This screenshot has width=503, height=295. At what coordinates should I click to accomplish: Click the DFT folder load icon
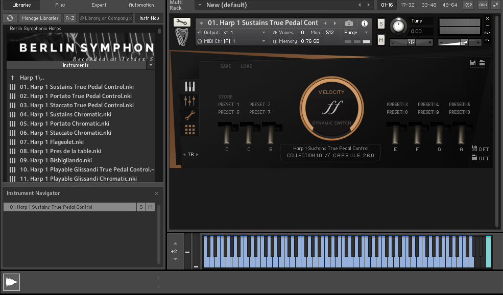click(x=474, y=158)
